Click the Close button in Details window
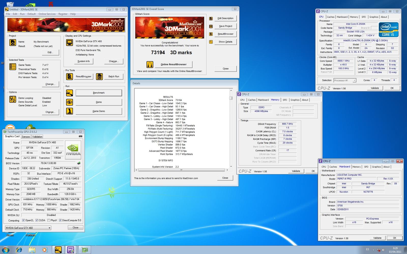This screenshot has height=254, width=407. [x=225, y=178]
